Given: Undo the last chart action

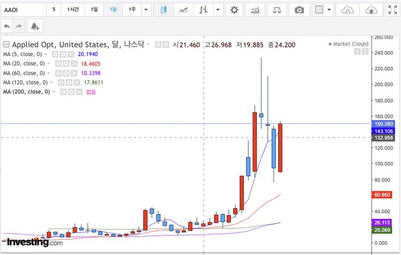Looking at the screenshot, I should [7, 26].
